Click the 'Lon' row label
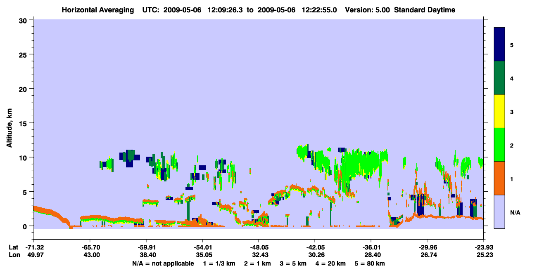Viewport: 537px width, 275px height. (14, 255)
